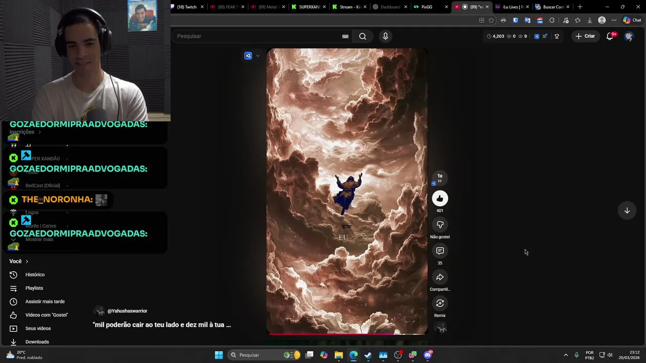Open the browser Extensions puzzle icon

click(x=552, y=20)
